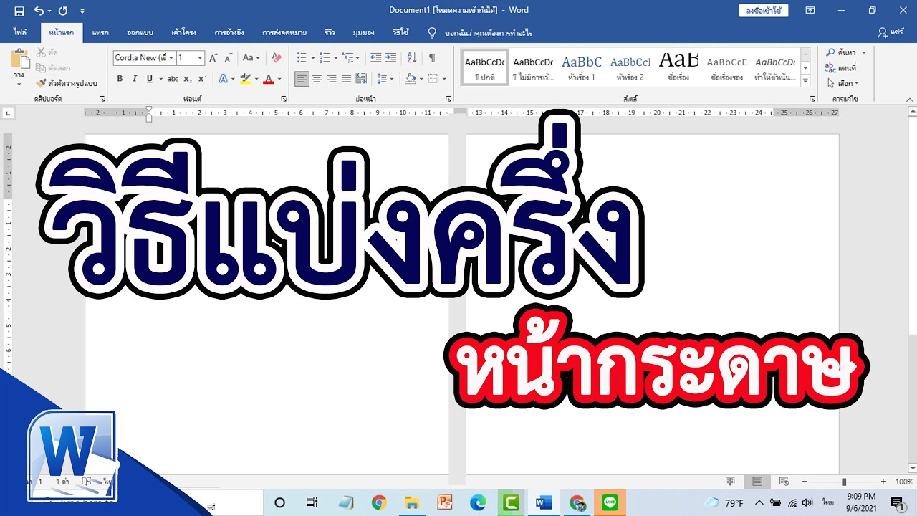Image resolution: width=917 pixels, height=516 pixels.
Task: Toggle the Print Layout view button
Action: point(757,482)
